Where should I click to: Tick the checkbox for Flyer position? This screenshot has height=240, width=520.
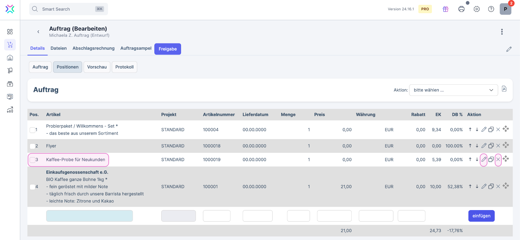[x=32, y=146]
